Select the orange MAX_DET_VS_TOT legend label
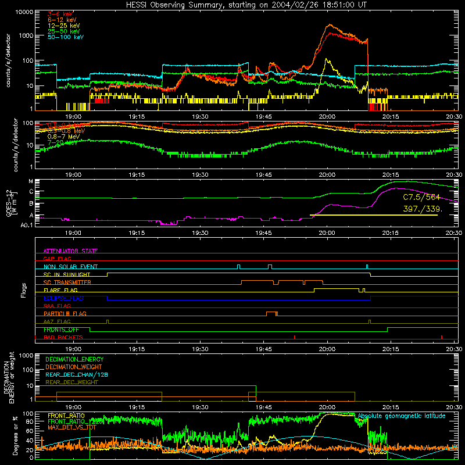Viewport: 465px width, 465px height. point(72,427)
